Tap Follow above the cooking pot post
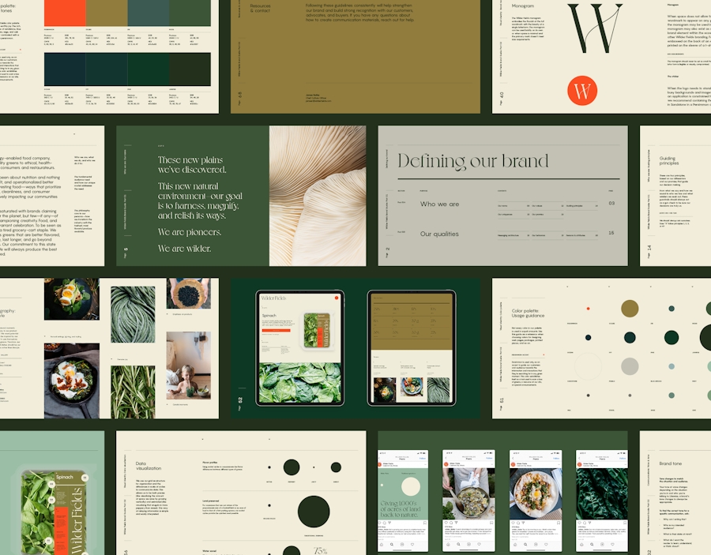711x555 pixels. click(x=489, y=459)
